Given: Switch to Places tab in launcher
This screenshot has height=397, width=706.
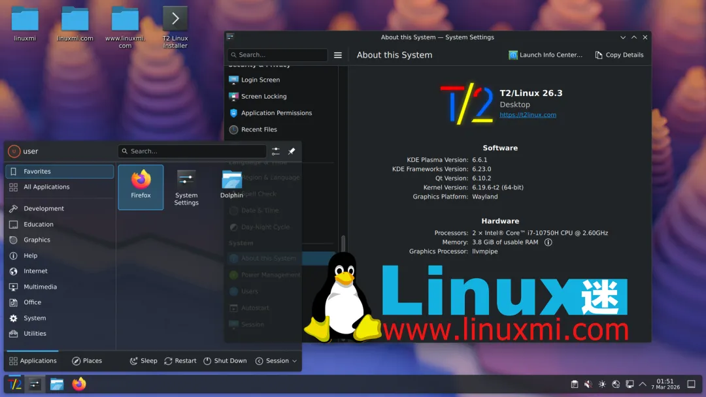Looking at the screenshot, I should pyautogui.click(x=87, y=360).
